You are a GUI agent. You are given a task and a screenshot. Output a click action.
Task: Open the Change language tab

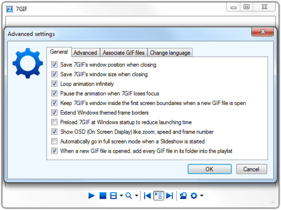tap(170, 53)
